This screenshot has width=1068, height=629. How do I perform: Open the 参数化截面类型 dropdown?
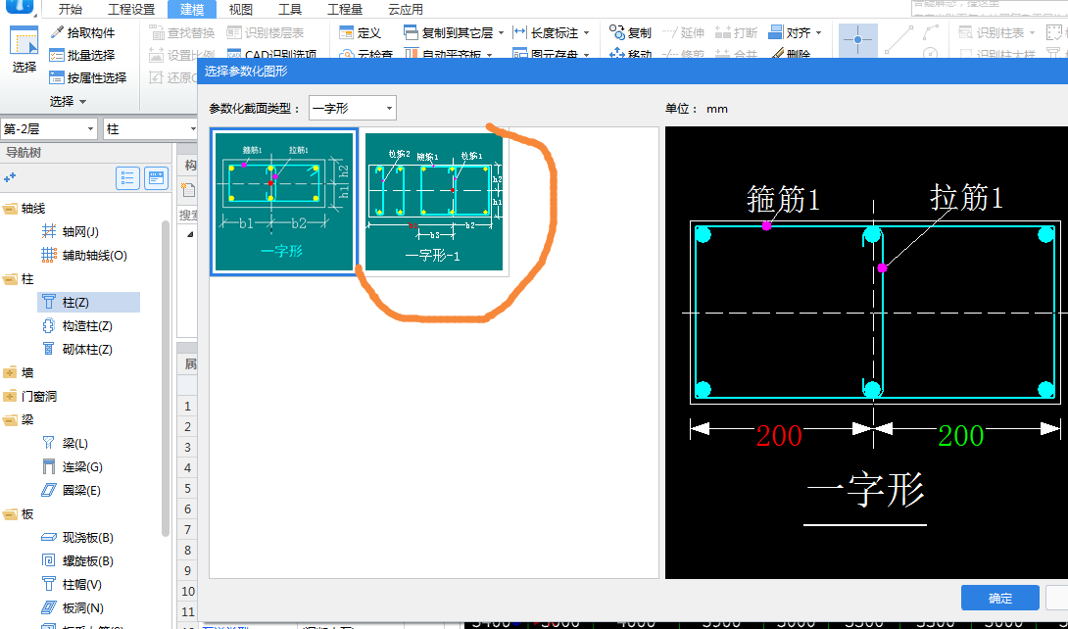point(352,108)
